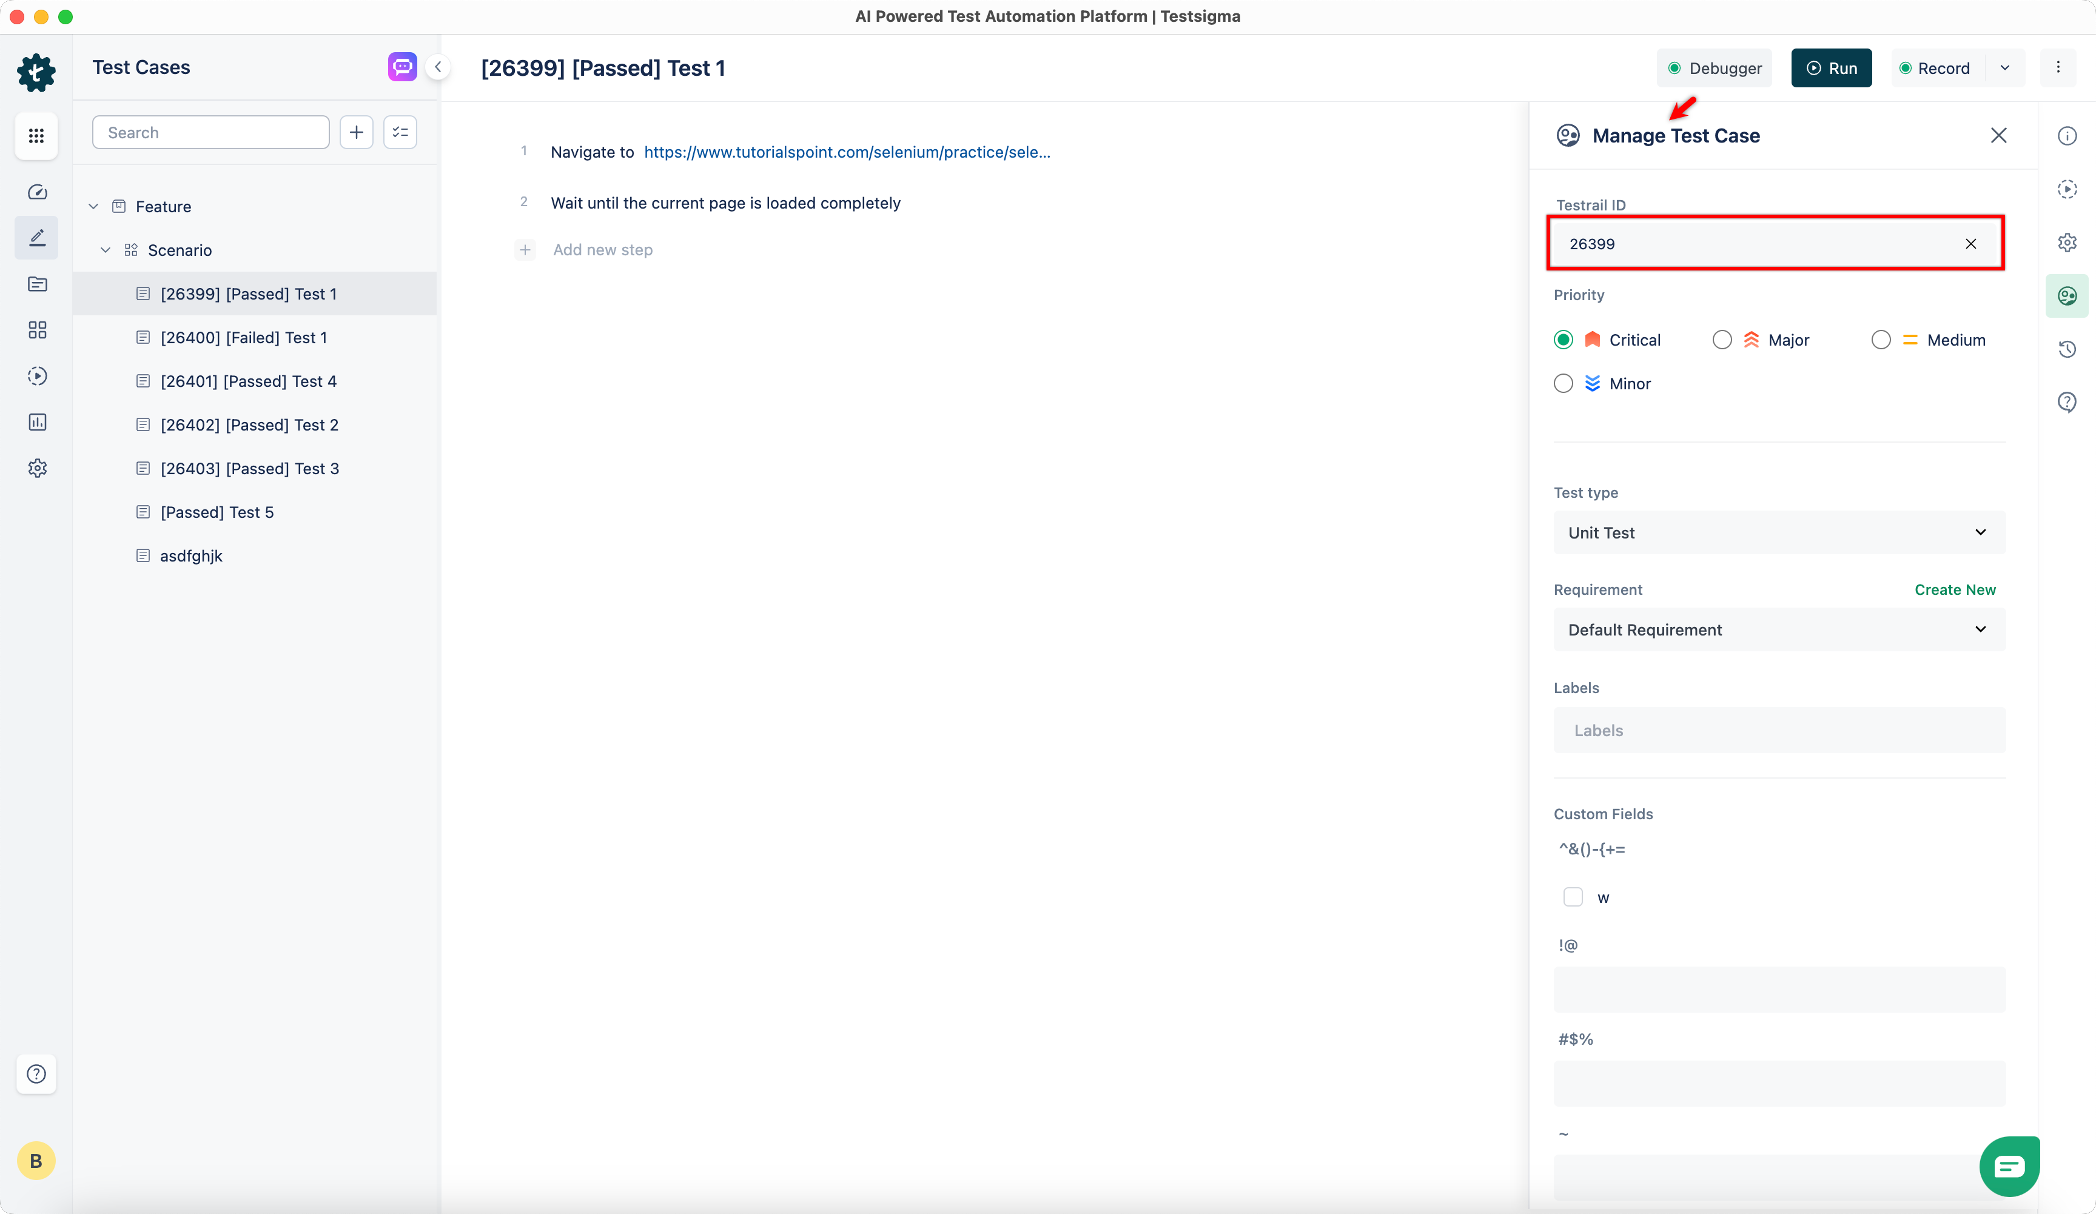Open the Reports bar-chart icon
Image resolution: width=2096 pixels, height=1214 pixels.
(x=36, y=423)
